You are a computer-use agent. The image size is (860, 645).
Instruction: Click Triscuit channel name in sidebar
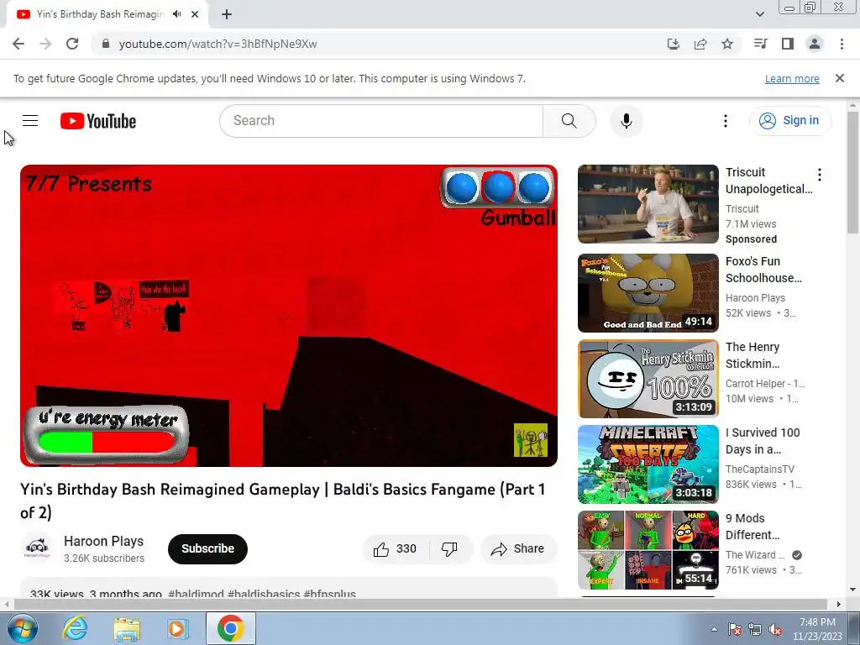tap(742, 209)
